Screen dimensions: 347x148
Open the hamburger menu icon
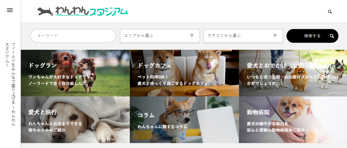(10, 10)
